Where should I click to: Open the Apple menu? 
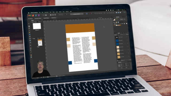[x=29, y=13]
